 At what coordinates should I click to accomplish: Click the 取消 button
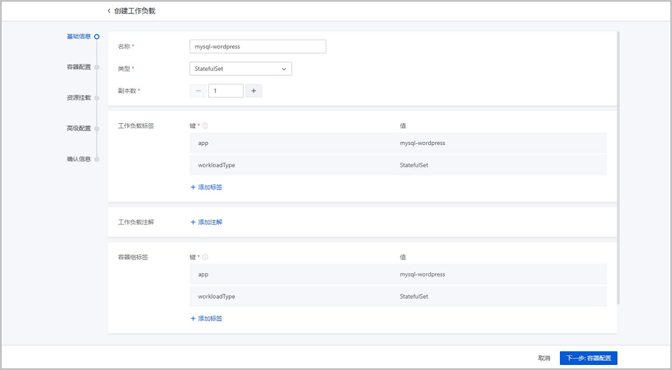click(x=544, y=358)
